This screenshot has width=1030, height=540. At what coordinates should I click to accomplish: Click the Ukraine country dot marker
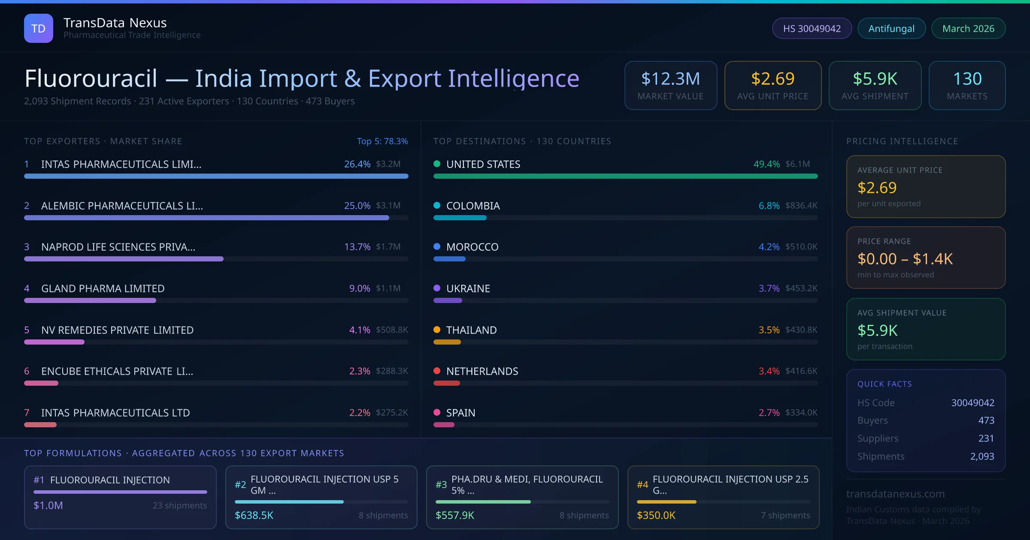(x=437, y=288)
